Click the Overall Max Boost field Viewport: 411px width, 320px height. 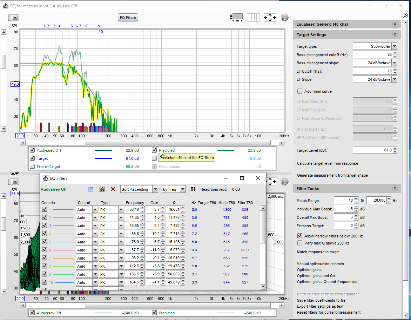tap(344, 217)
